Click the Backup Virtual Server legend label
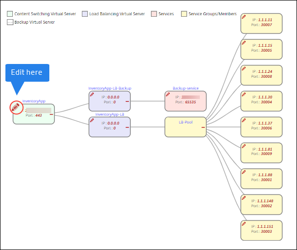 (x=35, y=22)
